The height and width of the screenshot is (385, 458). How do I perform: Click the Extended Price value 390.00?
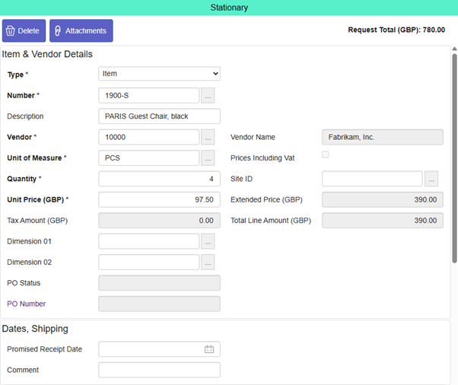383,199
